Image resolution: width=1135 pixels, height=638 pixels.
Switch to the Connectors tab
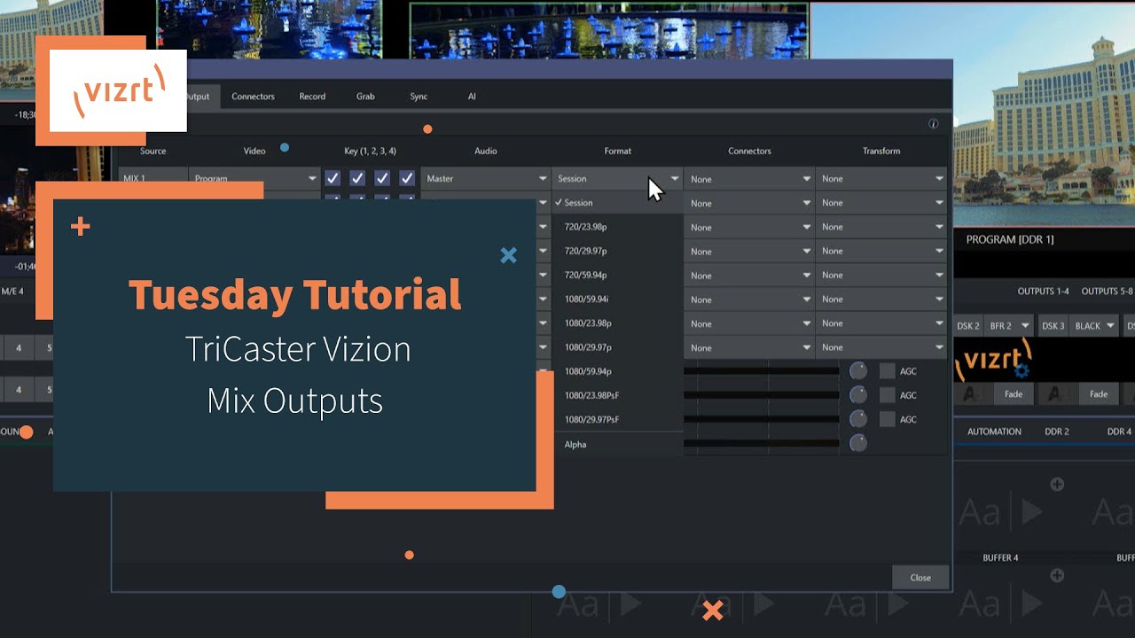point(253,97)
